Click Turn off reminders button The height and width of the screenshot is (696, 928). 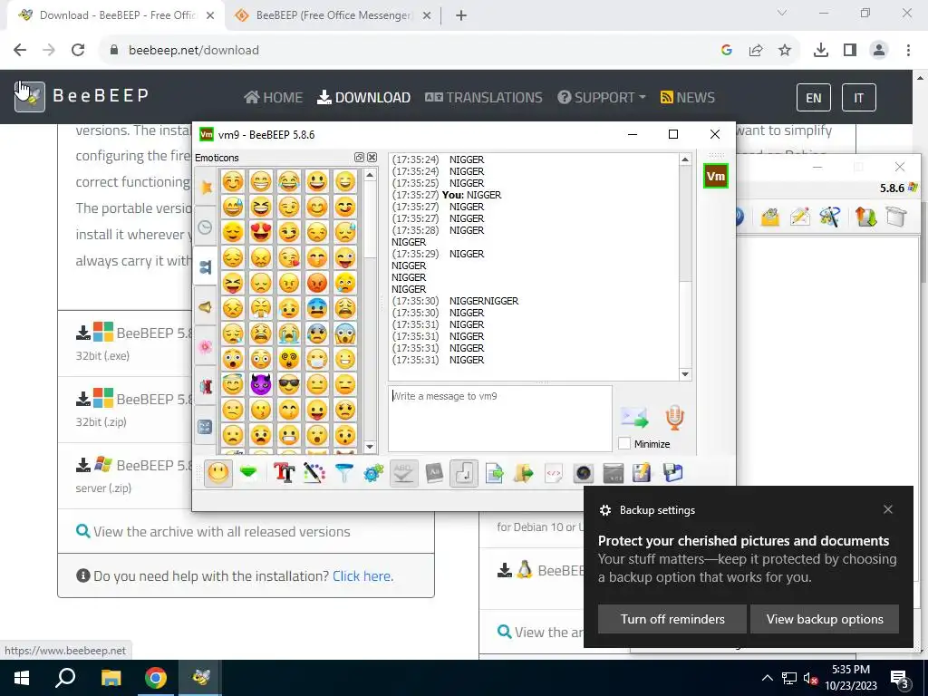click(672, 619)
